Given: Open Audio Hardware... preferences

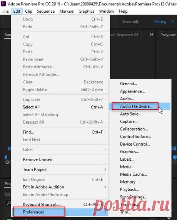Looking at the screenshot, I should click(x=140, y=106).
